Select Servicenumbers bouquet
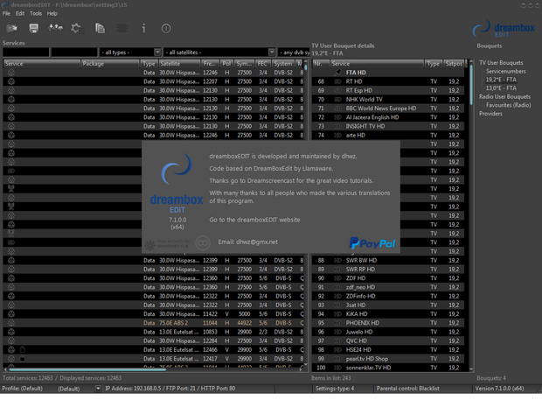Image resolution: width=542 pixels, height=407 pixels. (x=505, y=71)
